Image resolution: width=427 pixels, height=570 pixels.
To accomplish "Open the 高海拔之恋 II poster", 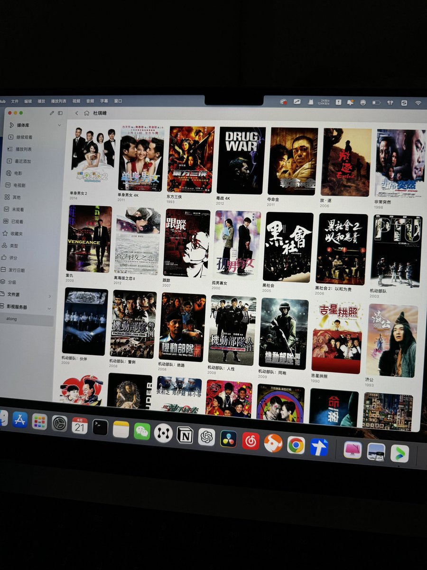I will [138, 241].
